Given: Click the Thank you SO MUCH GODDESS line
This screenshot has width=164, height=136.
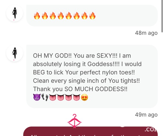Looking at the screenshot, I should (x=80, y=89).
